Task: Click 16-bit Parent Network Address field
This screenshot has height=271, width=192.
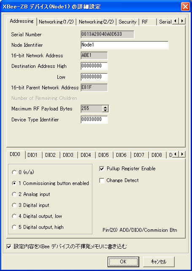Action: point(94,87)
